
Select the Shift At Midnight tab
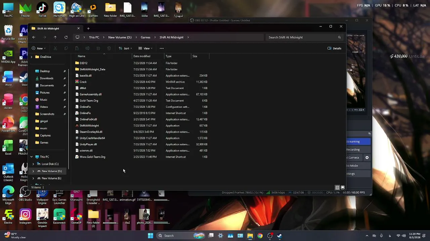(x=56, y=28)
